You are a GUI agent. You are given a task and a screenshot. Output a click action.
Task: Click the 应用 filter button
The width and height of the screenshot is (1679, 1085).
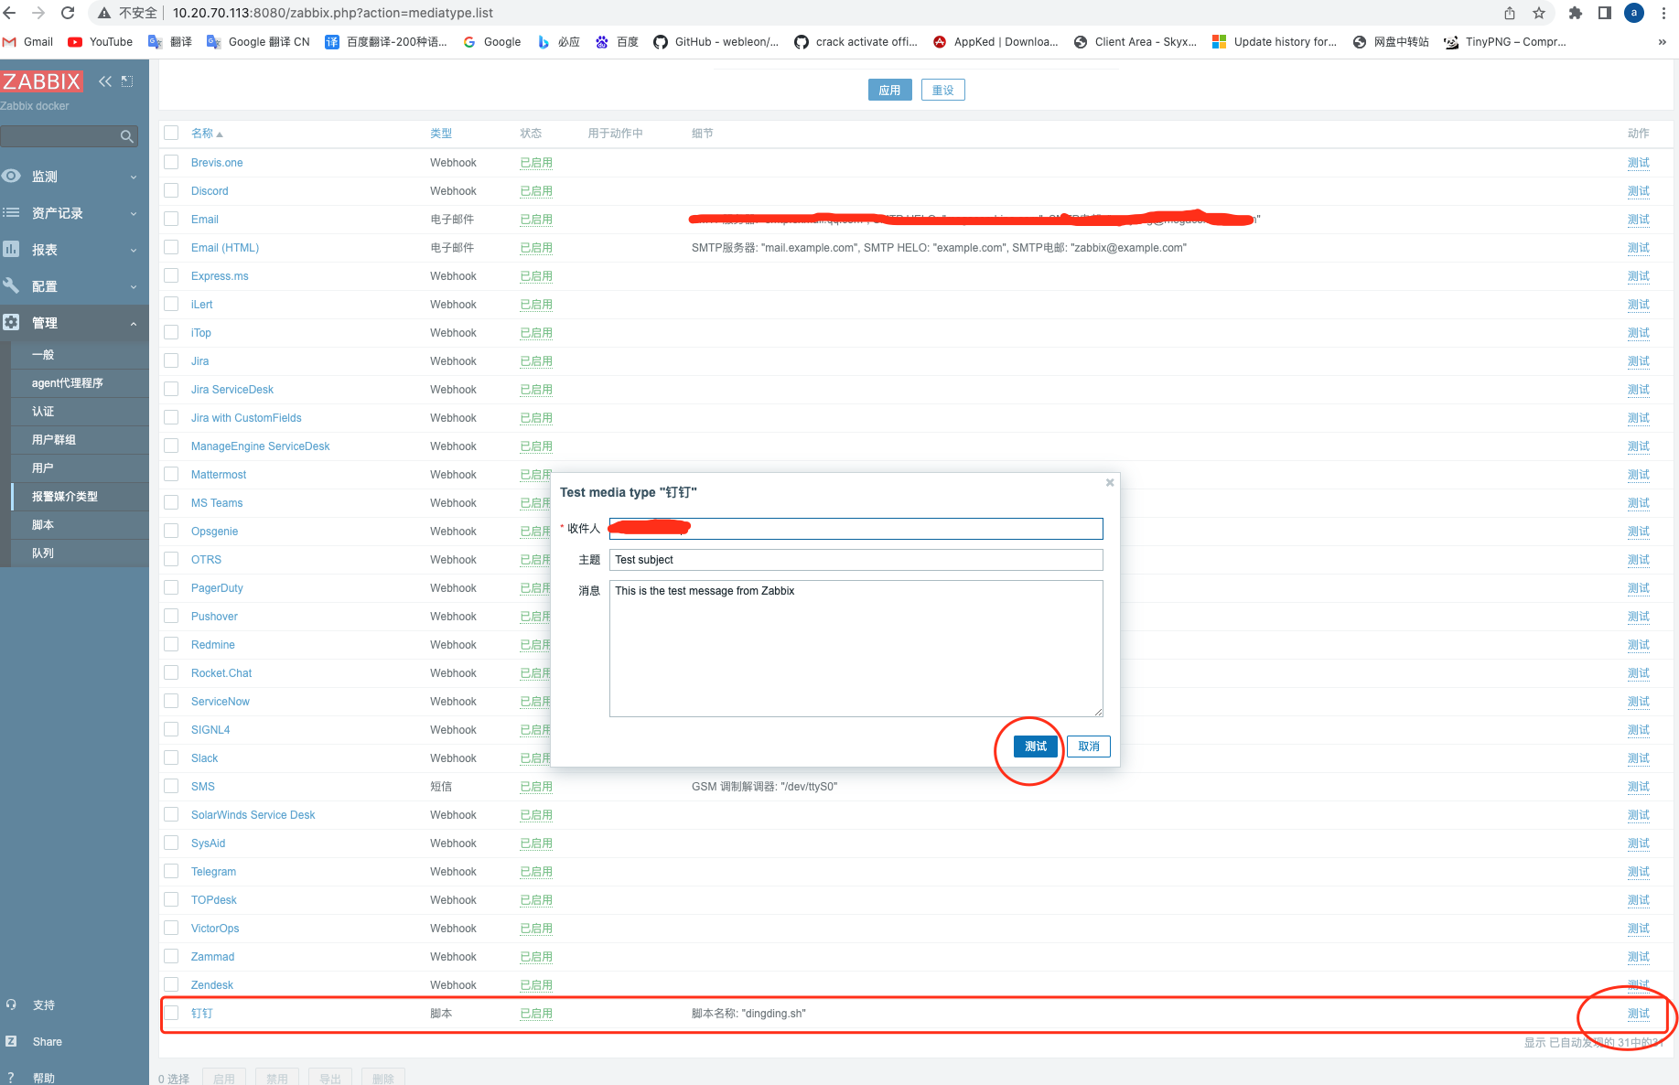tap(889, 90)
